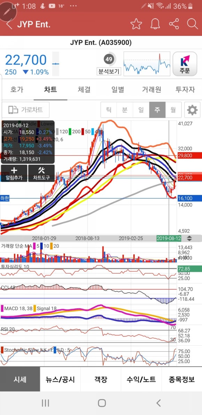This screenshot has width=202, height=415.
Task: Tap the 주문 order button
Action: tap(185, 64)
